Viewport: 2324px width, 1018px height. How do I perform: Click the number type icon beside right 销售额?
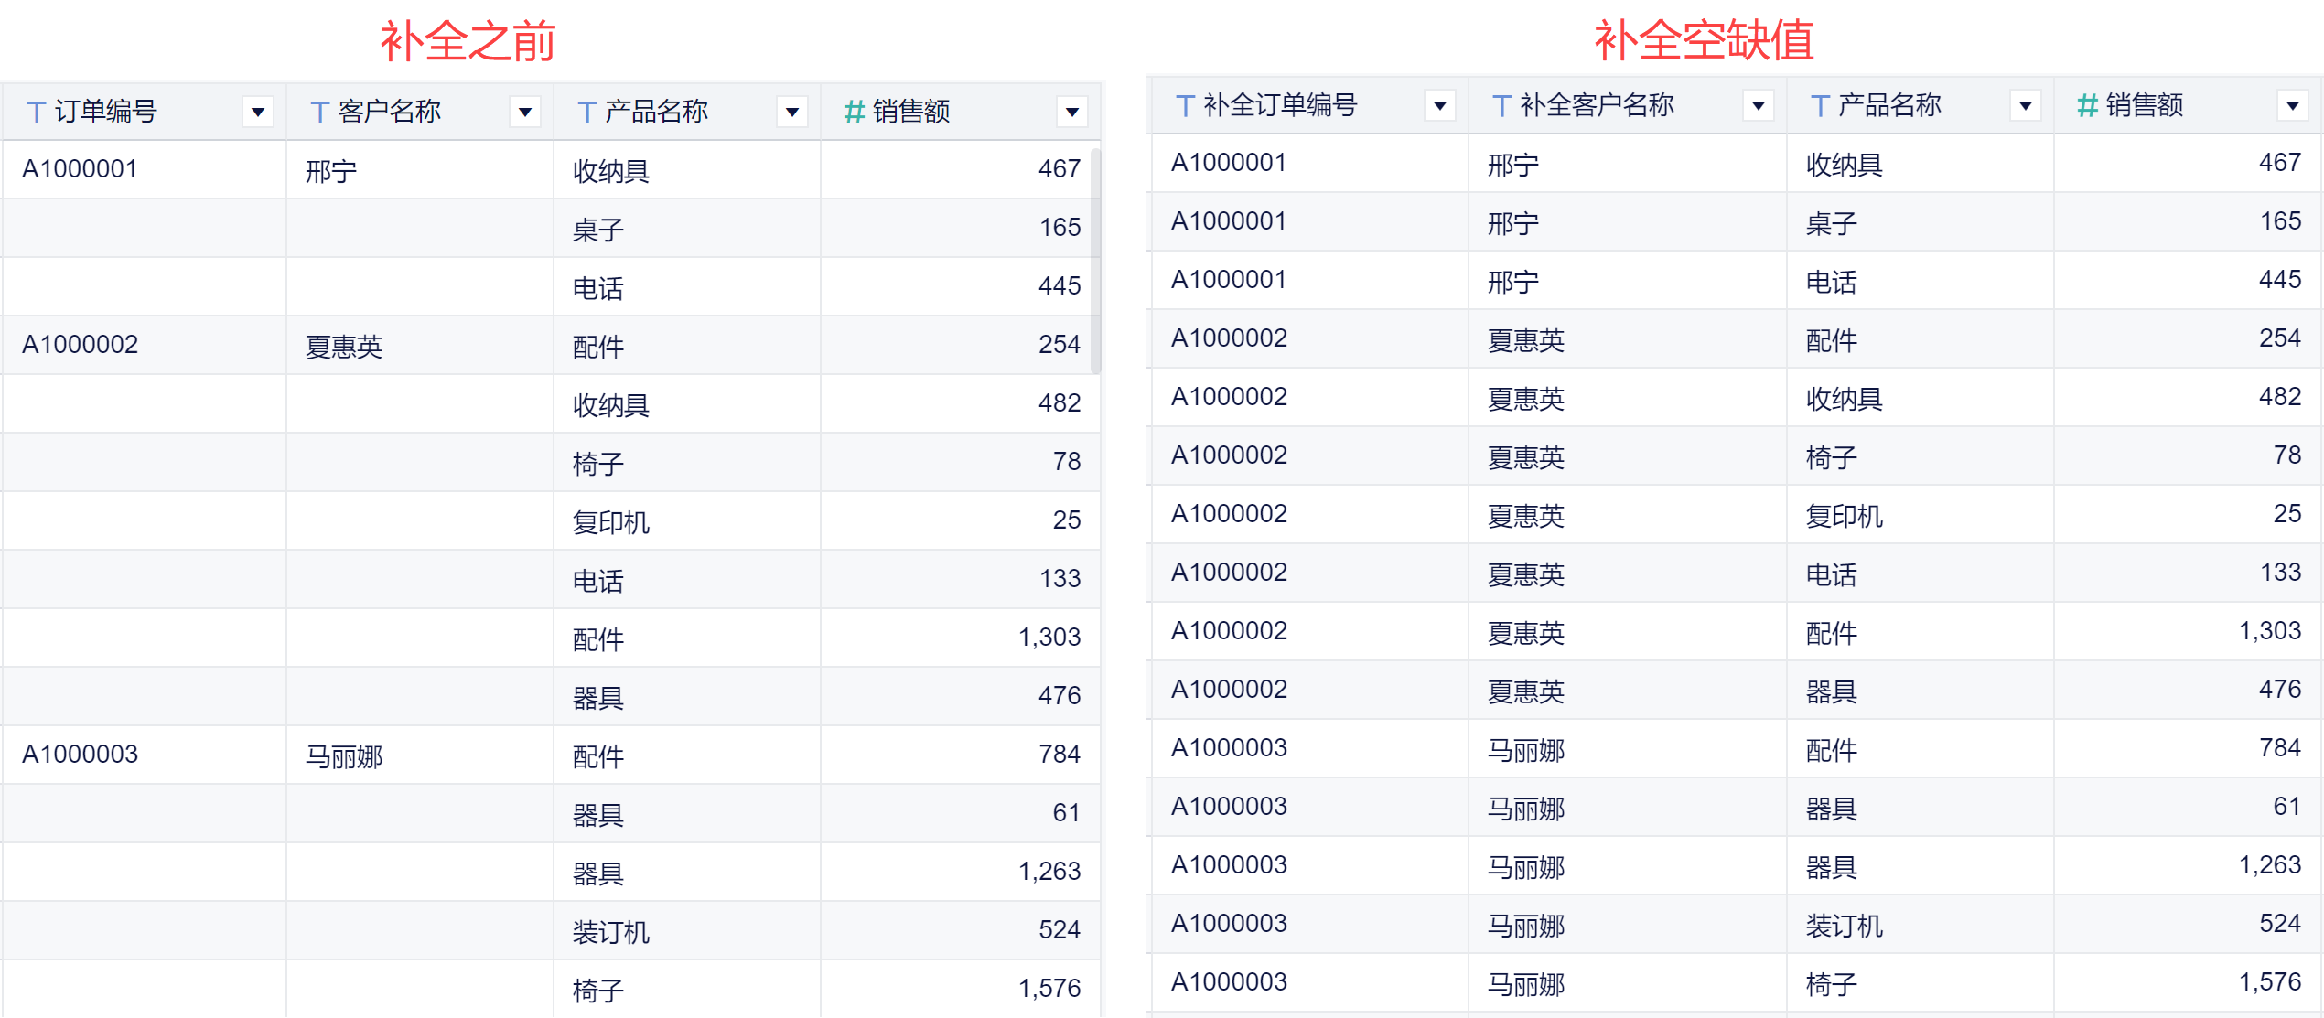click(2087, 106)
